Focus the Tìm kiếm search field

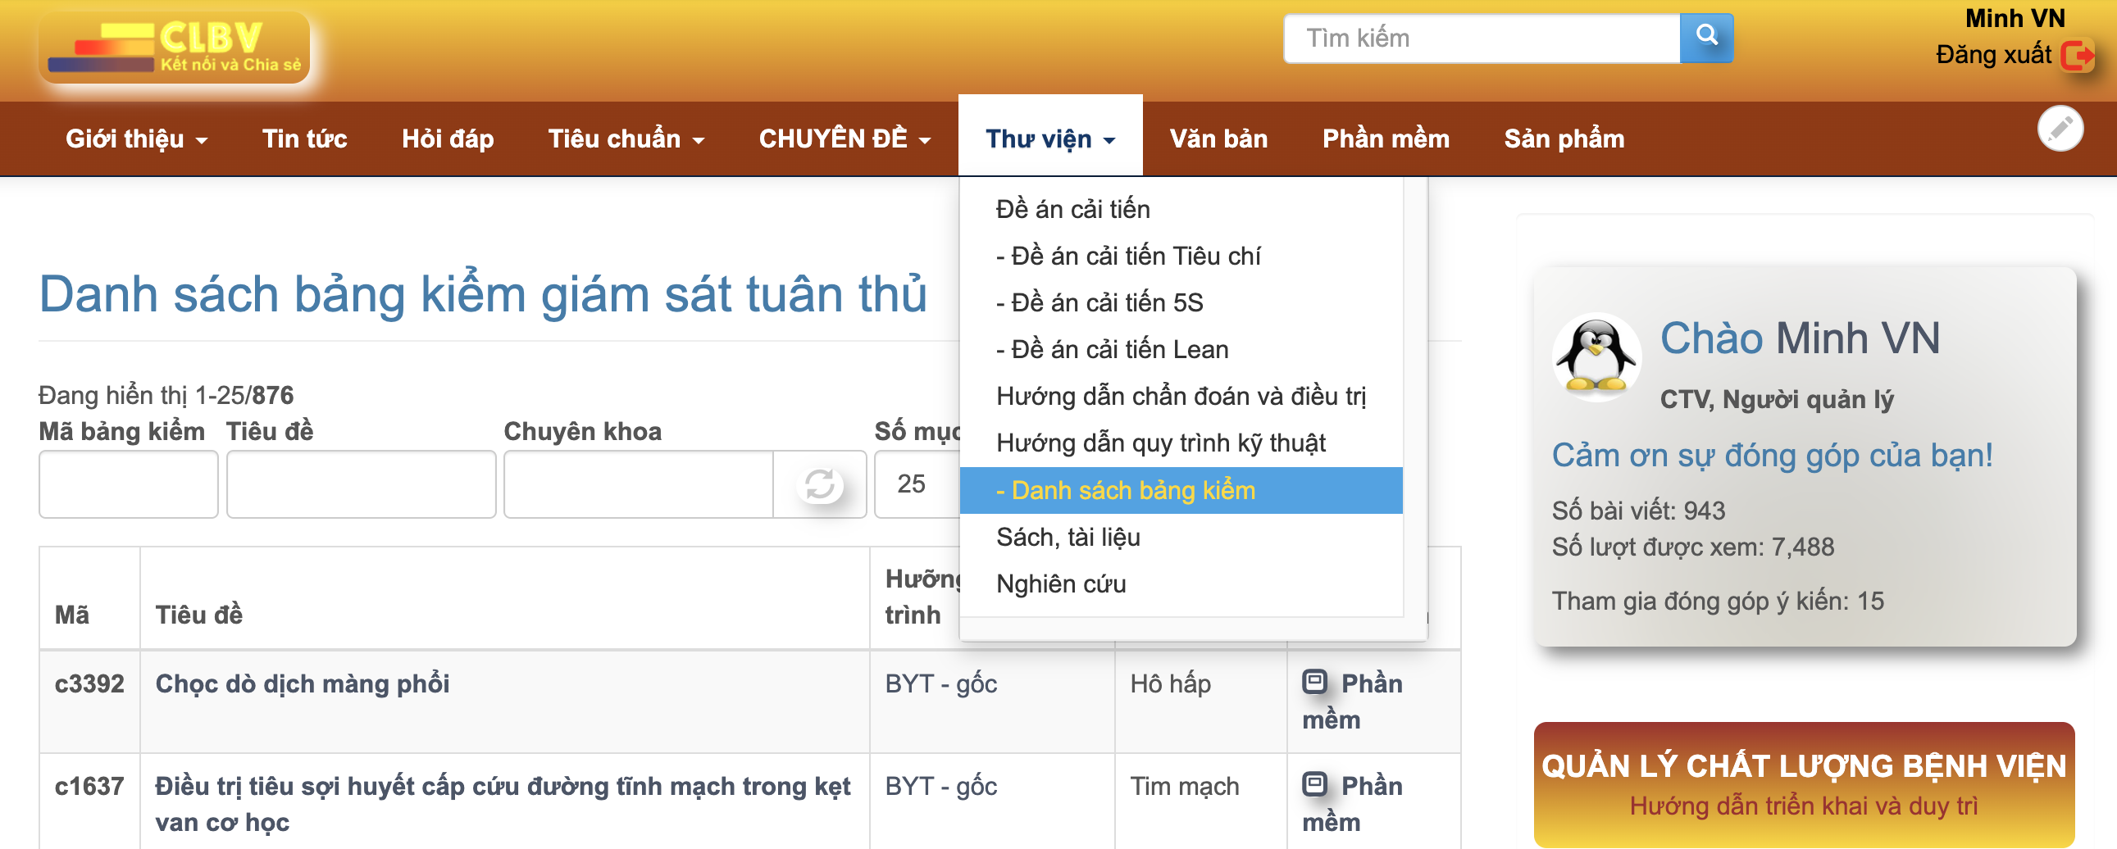click(1481, 38)
